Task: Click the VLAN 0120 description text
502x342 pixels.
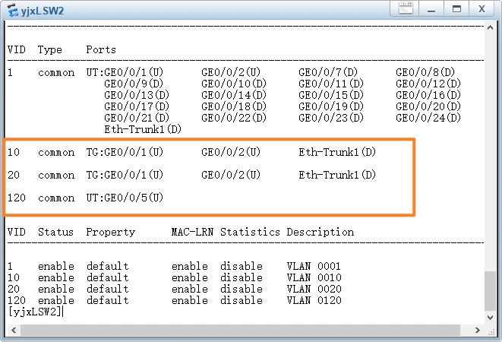Action: coord(314,300)
